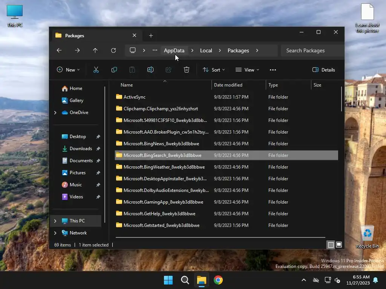The image size is (386, 289).
Task: Select the Packages tab
Action: click(96, 36)
